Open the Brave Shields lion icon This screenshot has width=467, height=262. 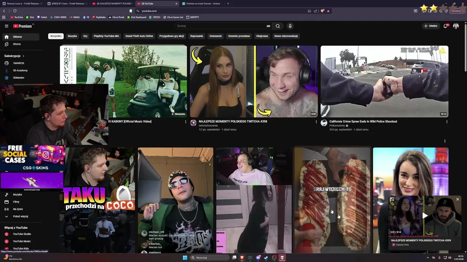point(322,11)
